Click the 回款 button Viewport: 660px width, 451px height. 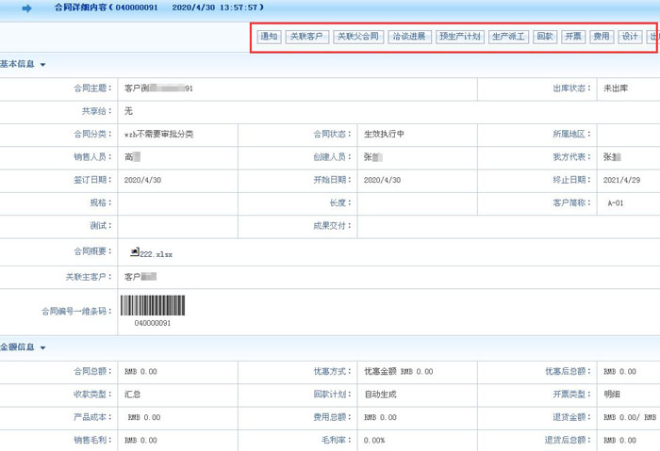pyautogui.click(x=544, y=38)
